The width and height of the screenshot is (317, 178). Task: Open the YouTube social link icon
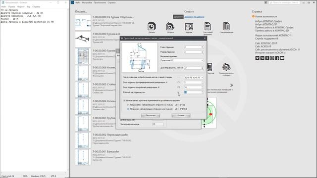coord(282,58)
